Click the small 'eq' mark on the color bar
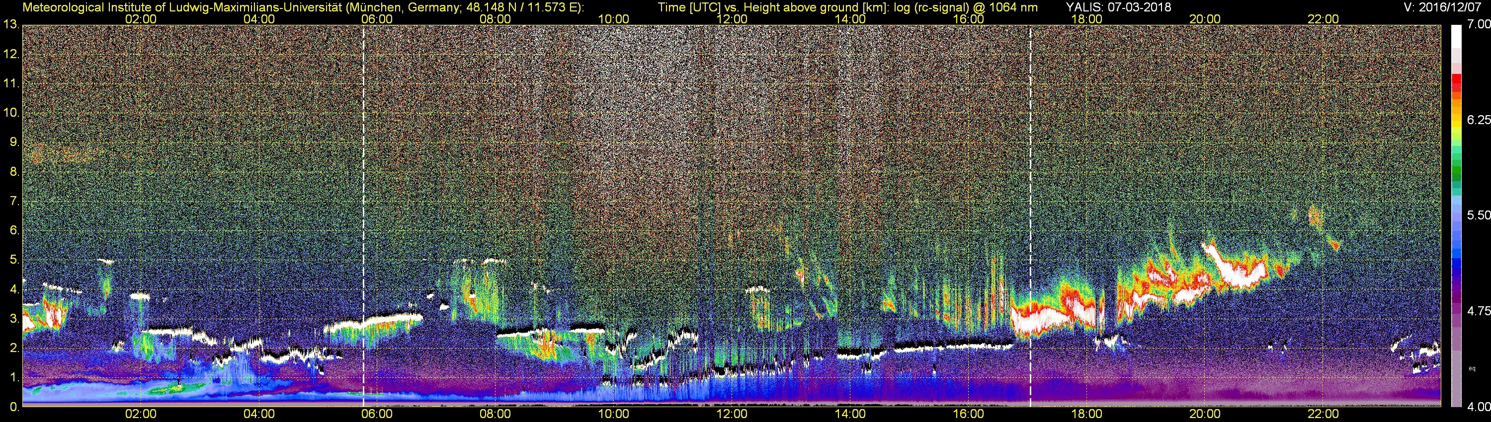 tap(1472, 368)
